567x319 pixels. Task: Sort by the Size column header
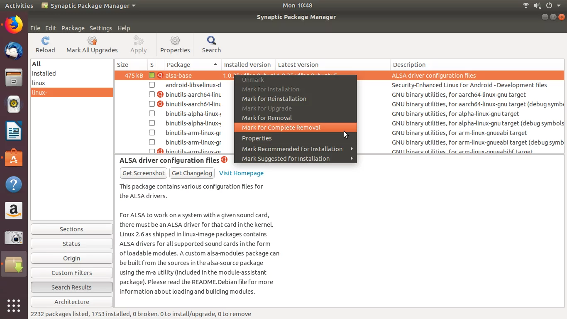pyautogui.click(x=131, y=65)
